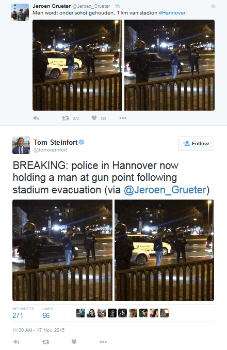Reply to Jeroen Grueter's tweet
The image size is (227, 350).
click(36, 118)
